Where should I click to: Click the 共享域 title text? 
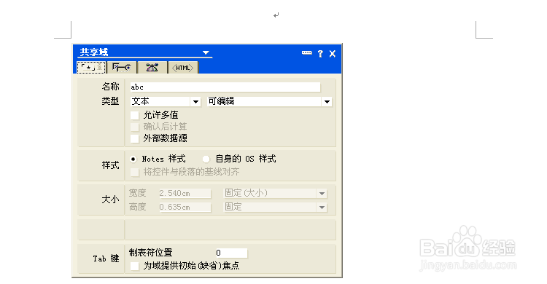[94, 52]
